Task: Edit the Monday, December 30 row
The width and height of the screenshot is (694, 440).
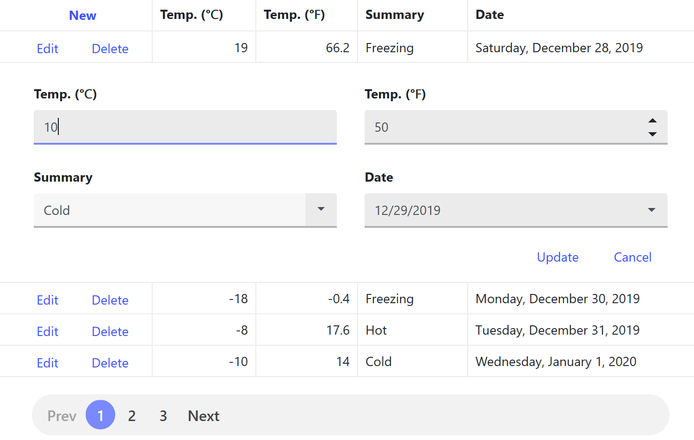Action: [x=48, y=300]
